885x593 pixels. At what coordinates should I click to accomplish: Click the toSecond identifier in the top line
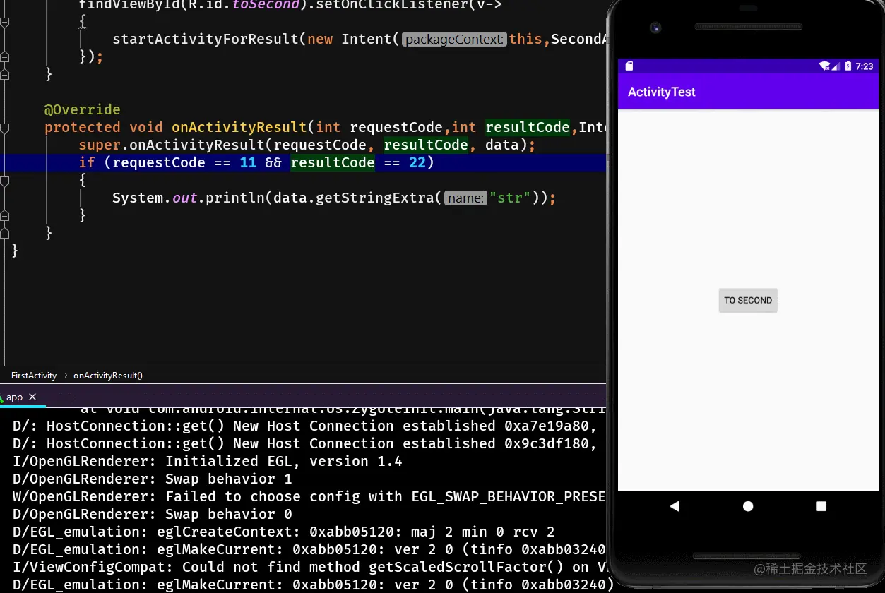tap(265, 4)
